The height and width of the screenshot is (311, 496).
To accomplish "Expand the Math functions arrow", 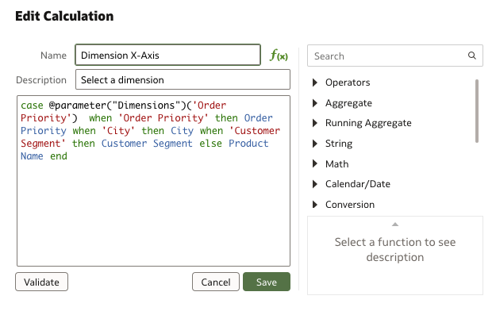I will 315,164.
